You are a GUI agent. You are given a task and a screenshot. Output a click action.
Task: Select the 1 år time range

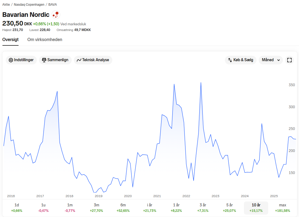pyautogui.click(x=176, y=208)
